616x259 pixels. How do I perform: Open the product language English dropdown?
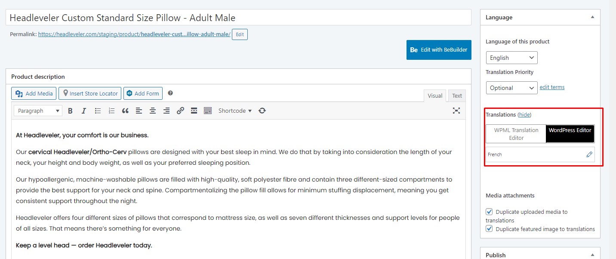pyautogui.click(x=511, y=58)
